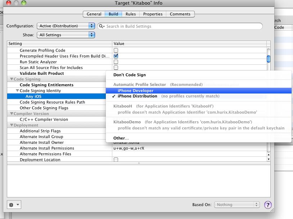
Task: Click the Setting column header
Action: click(59, 44)
